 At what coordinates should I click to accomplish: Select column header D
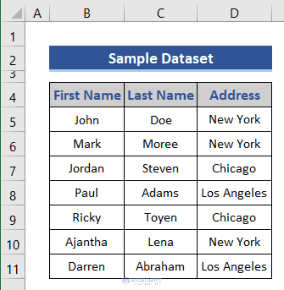pyautogui.click(x=234, y=13)
